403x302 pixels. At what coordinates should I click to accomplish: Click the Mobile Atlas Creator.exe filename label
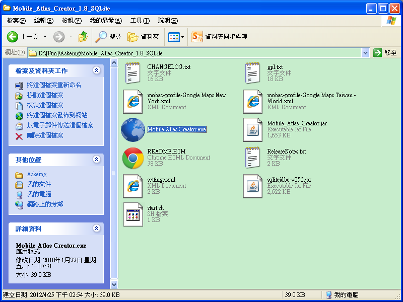[x=177, y=129]
